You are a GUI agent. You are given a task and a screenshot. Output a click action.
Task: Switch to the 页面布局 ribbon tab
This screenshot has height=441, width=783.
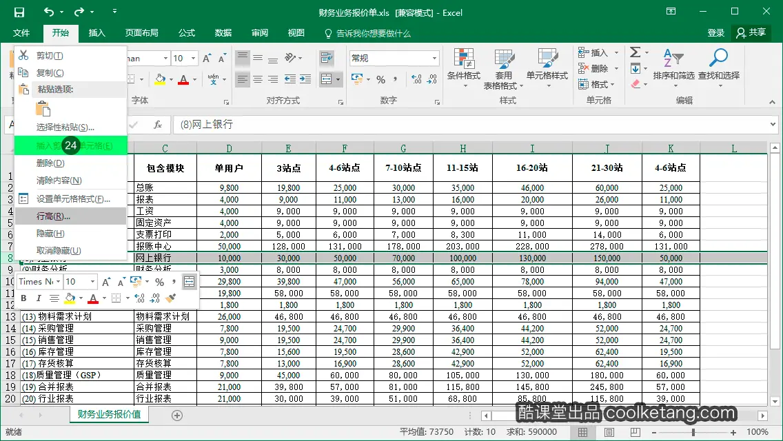141,33
